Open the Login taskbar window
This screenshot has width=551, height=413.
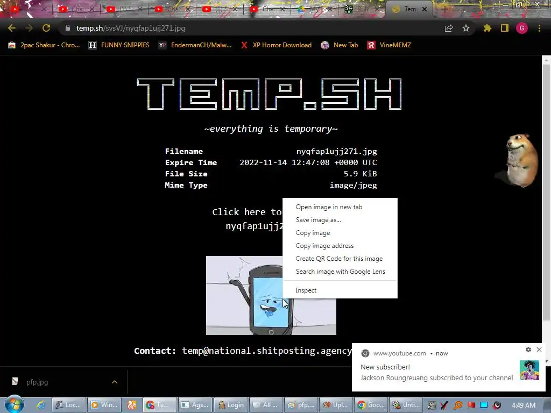click(x=230, y=405)
